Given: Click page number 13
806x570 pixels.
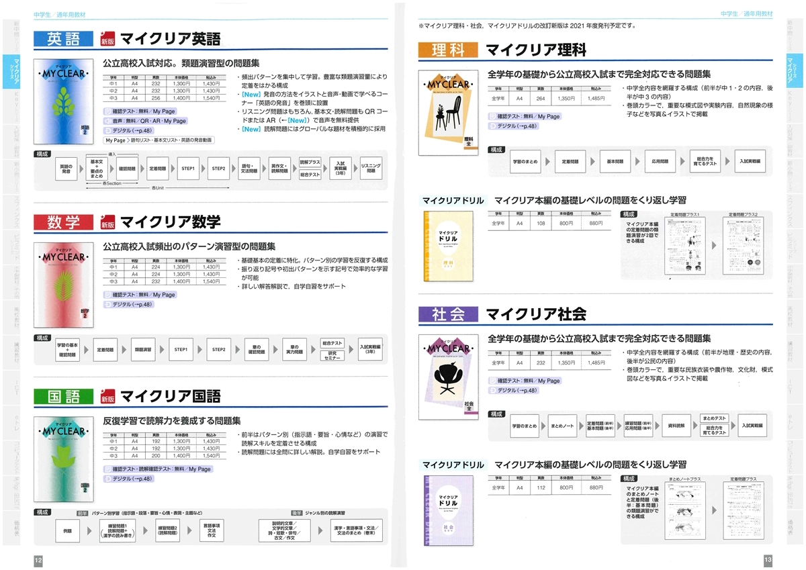Looking at the screenshot, I should [767, 559].
